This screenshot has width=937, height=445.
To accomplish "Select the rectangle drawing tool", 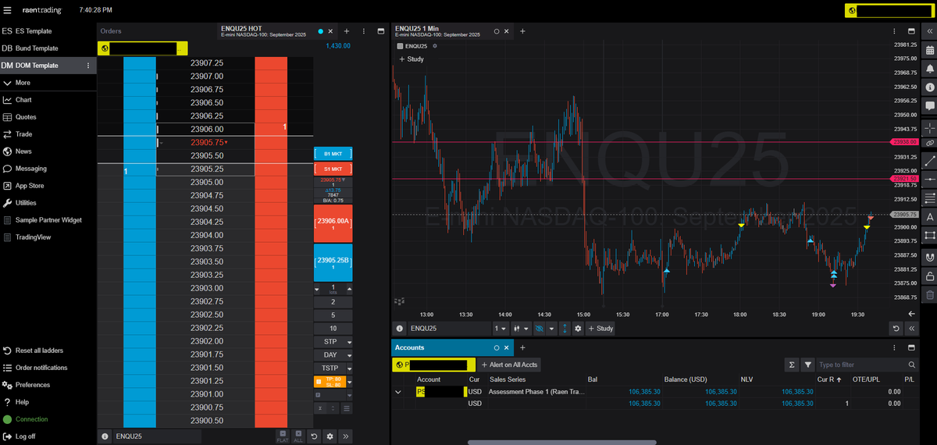I will click(930, 234).
